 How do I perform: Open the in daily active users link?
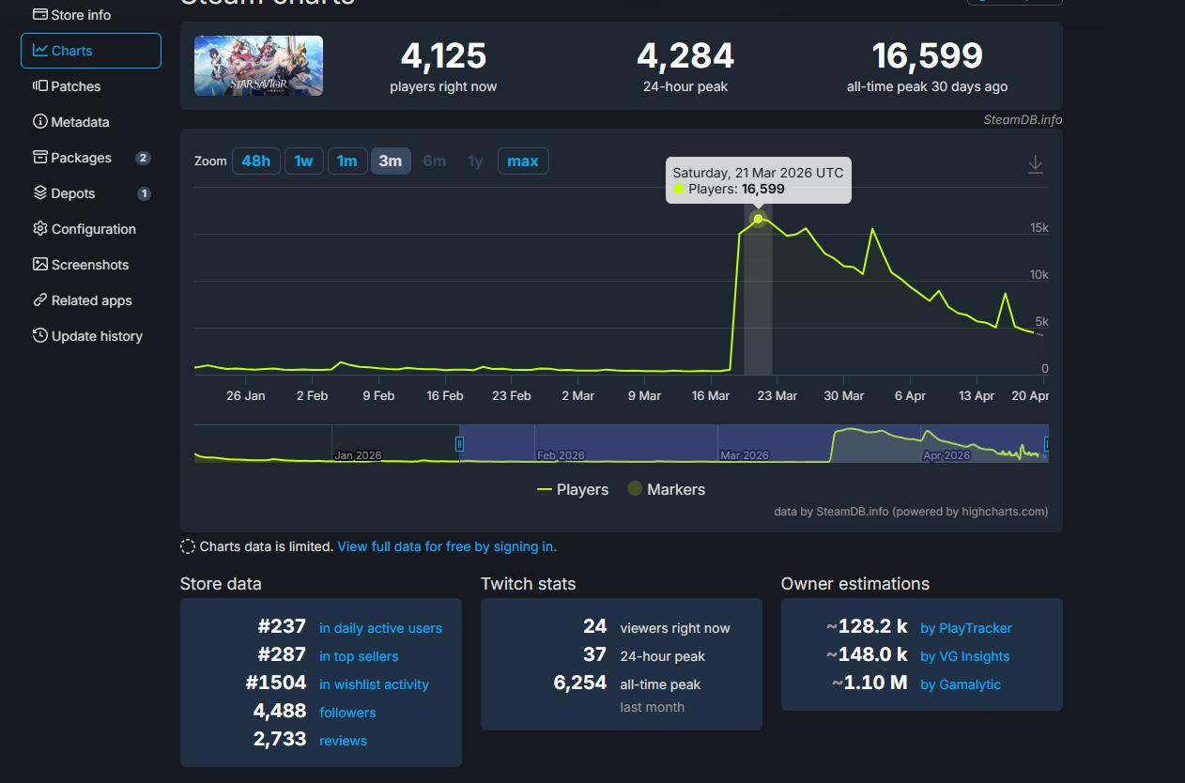(380, 628)
